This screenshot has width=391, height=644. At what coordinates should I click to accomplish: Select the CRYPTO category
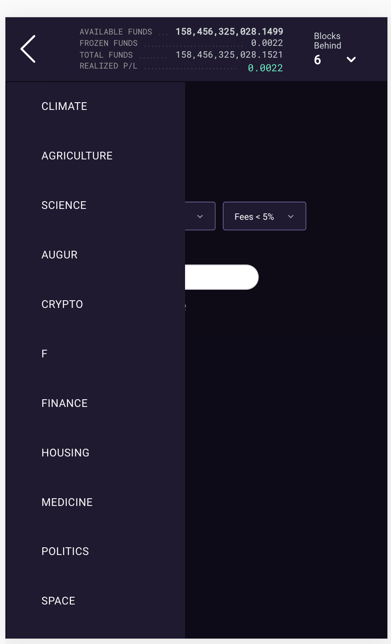[x=62, y=304]
